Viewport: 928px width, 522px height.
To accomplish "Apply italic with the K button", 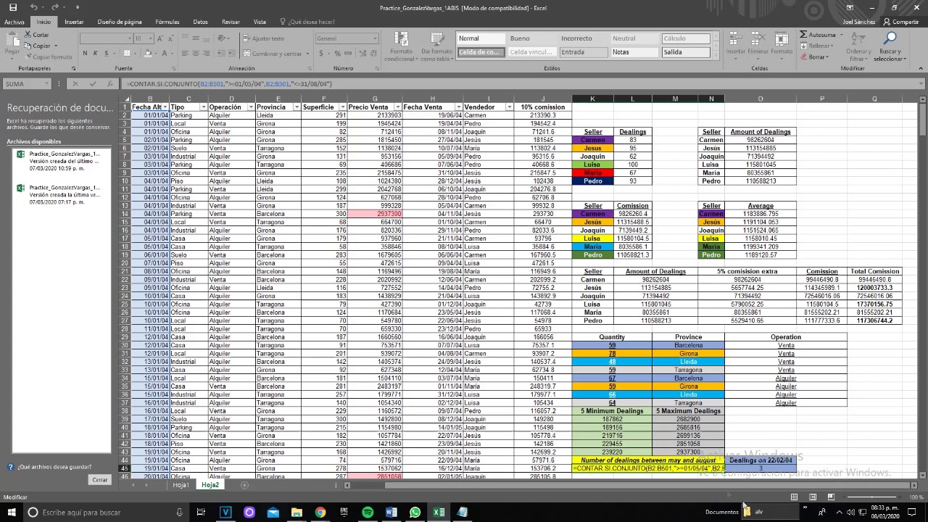I will coord(95,54).
